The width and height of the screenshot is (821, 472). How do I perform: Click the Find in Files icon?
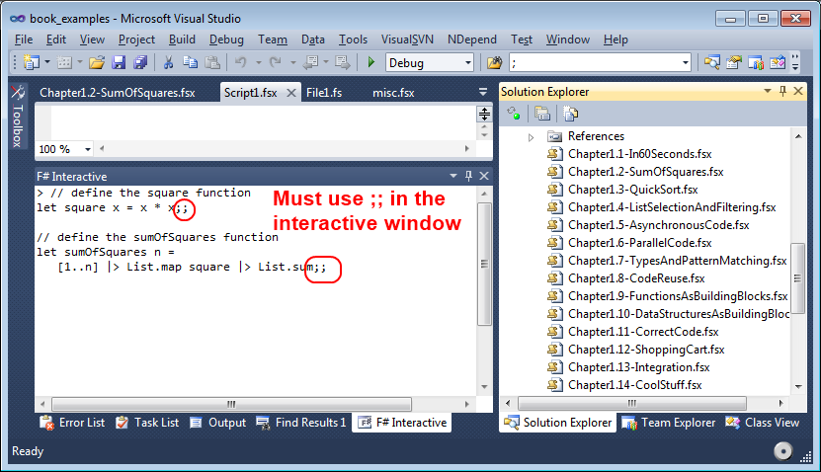[494, 63]
